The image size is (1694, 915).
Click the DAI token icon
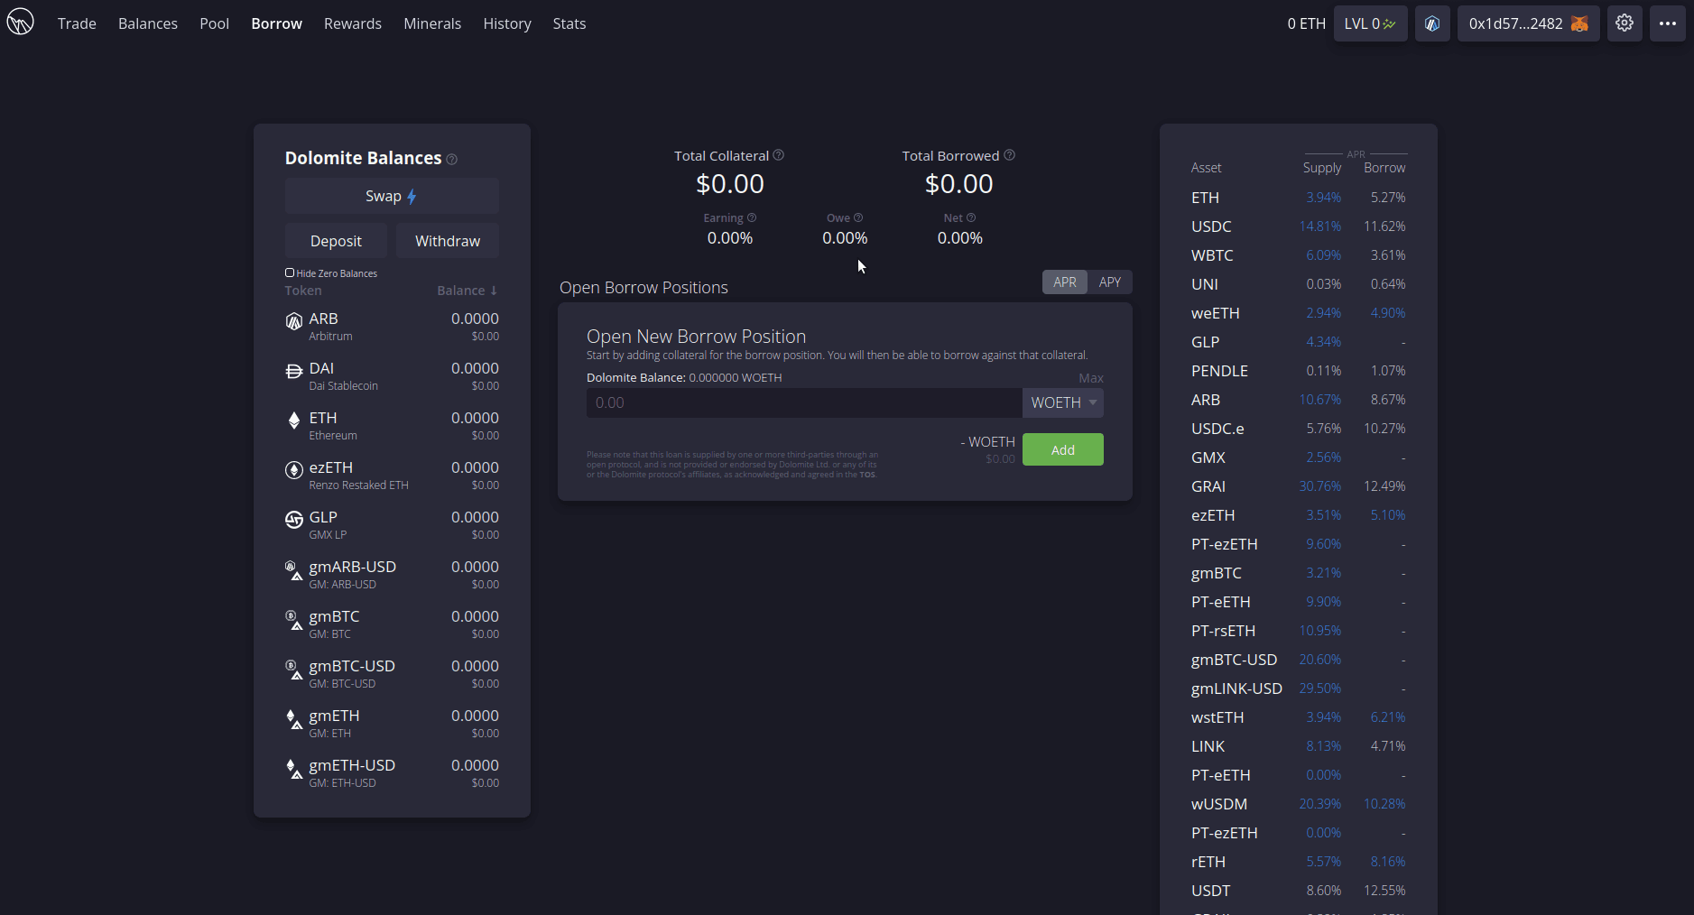tap(293, 371)
